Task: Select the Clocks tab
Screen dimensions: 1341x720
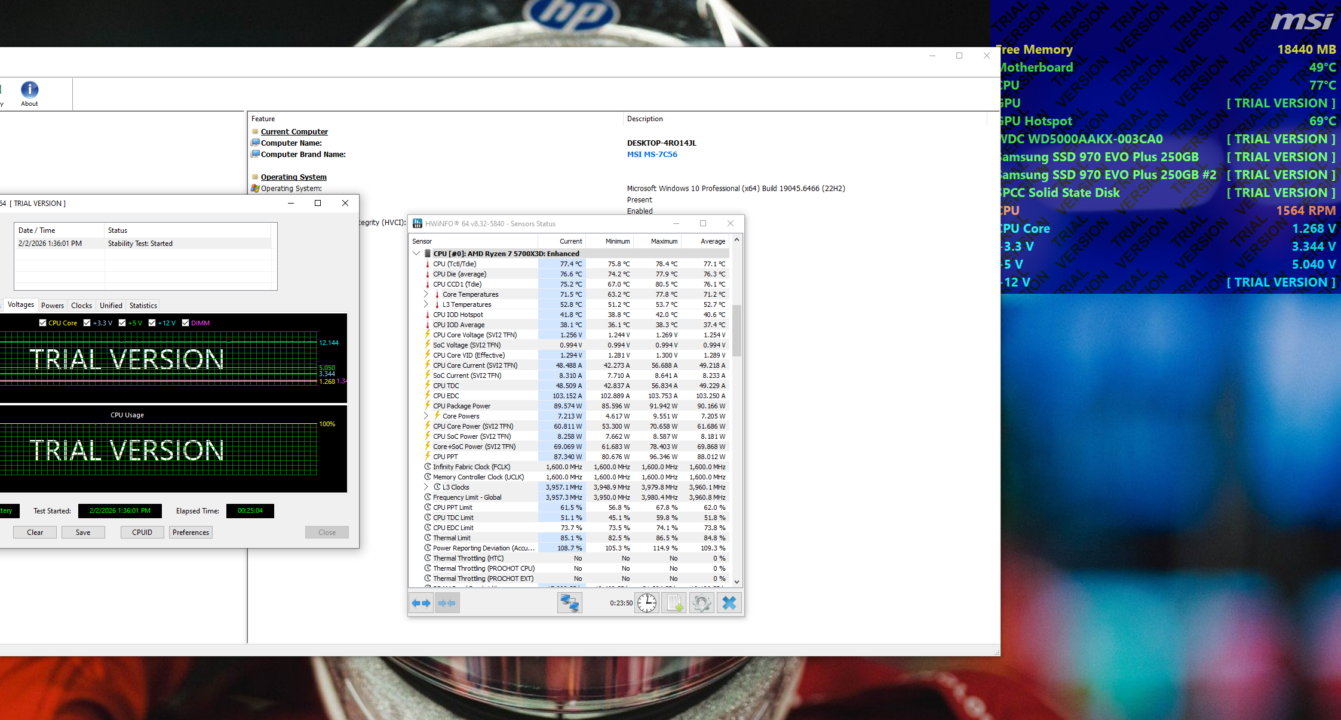Action: [x=81, y=306]
